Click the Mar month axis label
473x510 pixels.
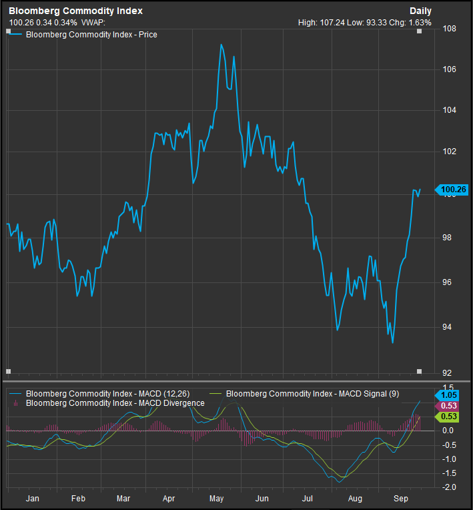click(123, 498)
